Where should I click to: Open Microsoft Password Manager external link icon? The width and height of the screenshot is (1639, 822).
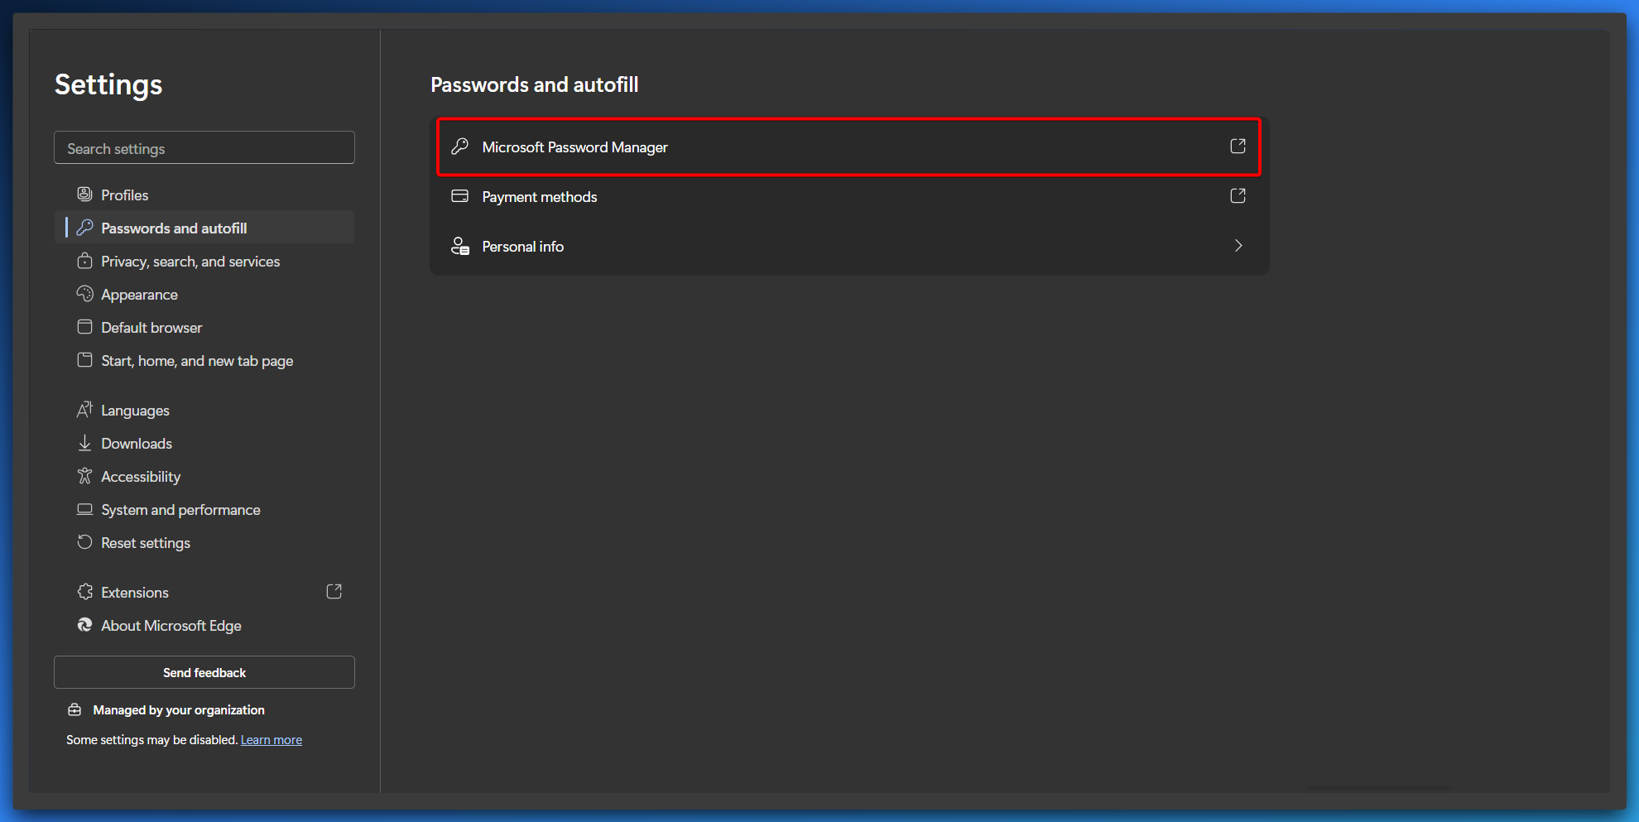point(1238,147)
